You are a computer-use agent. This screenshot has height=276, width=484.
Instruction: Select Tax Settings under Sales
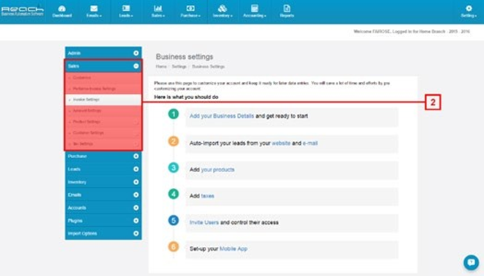click(103, 144)
